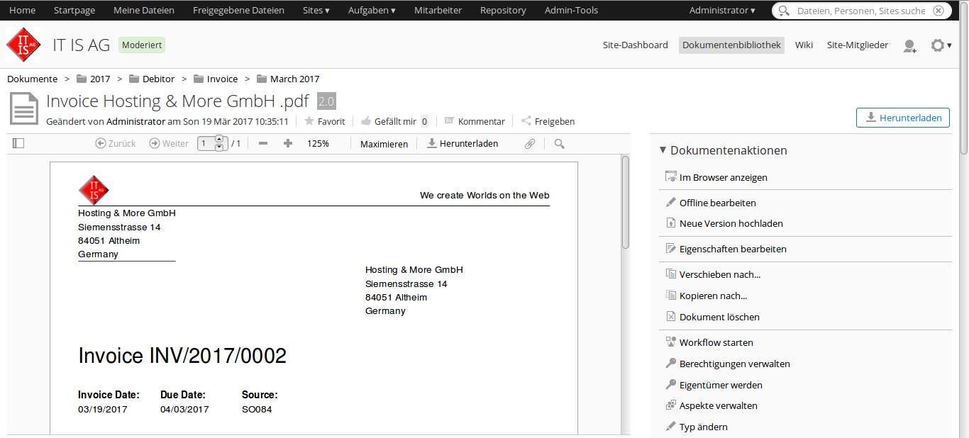Open Eigenschaften bearbeiten

[733, 249]
